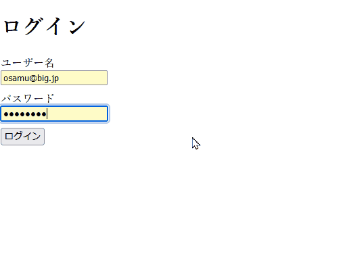The width and height of the screenshot is (343, 261).
Task: Click empty space right of password dots
Action: 76,114
